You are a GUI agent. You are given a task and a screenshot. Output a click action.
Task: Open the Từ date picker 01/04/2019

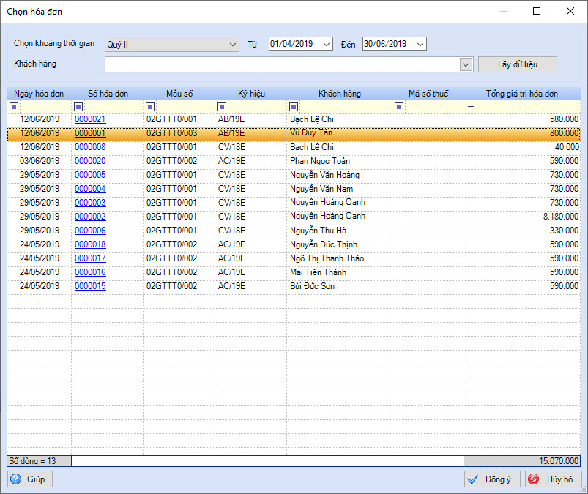[x=327, y=44]
